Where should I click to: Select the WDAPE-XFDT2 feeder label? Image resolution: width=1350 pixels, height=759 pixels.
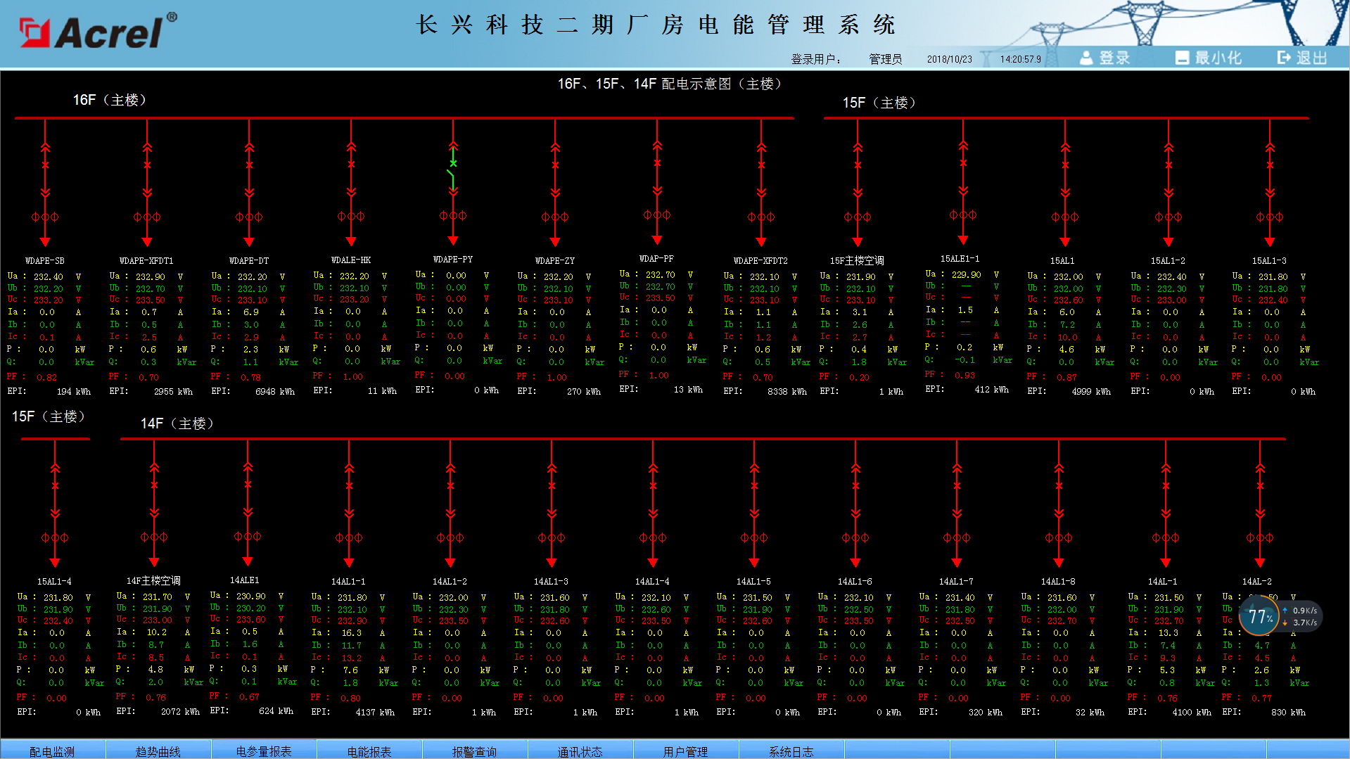click(x=760, y=260)
